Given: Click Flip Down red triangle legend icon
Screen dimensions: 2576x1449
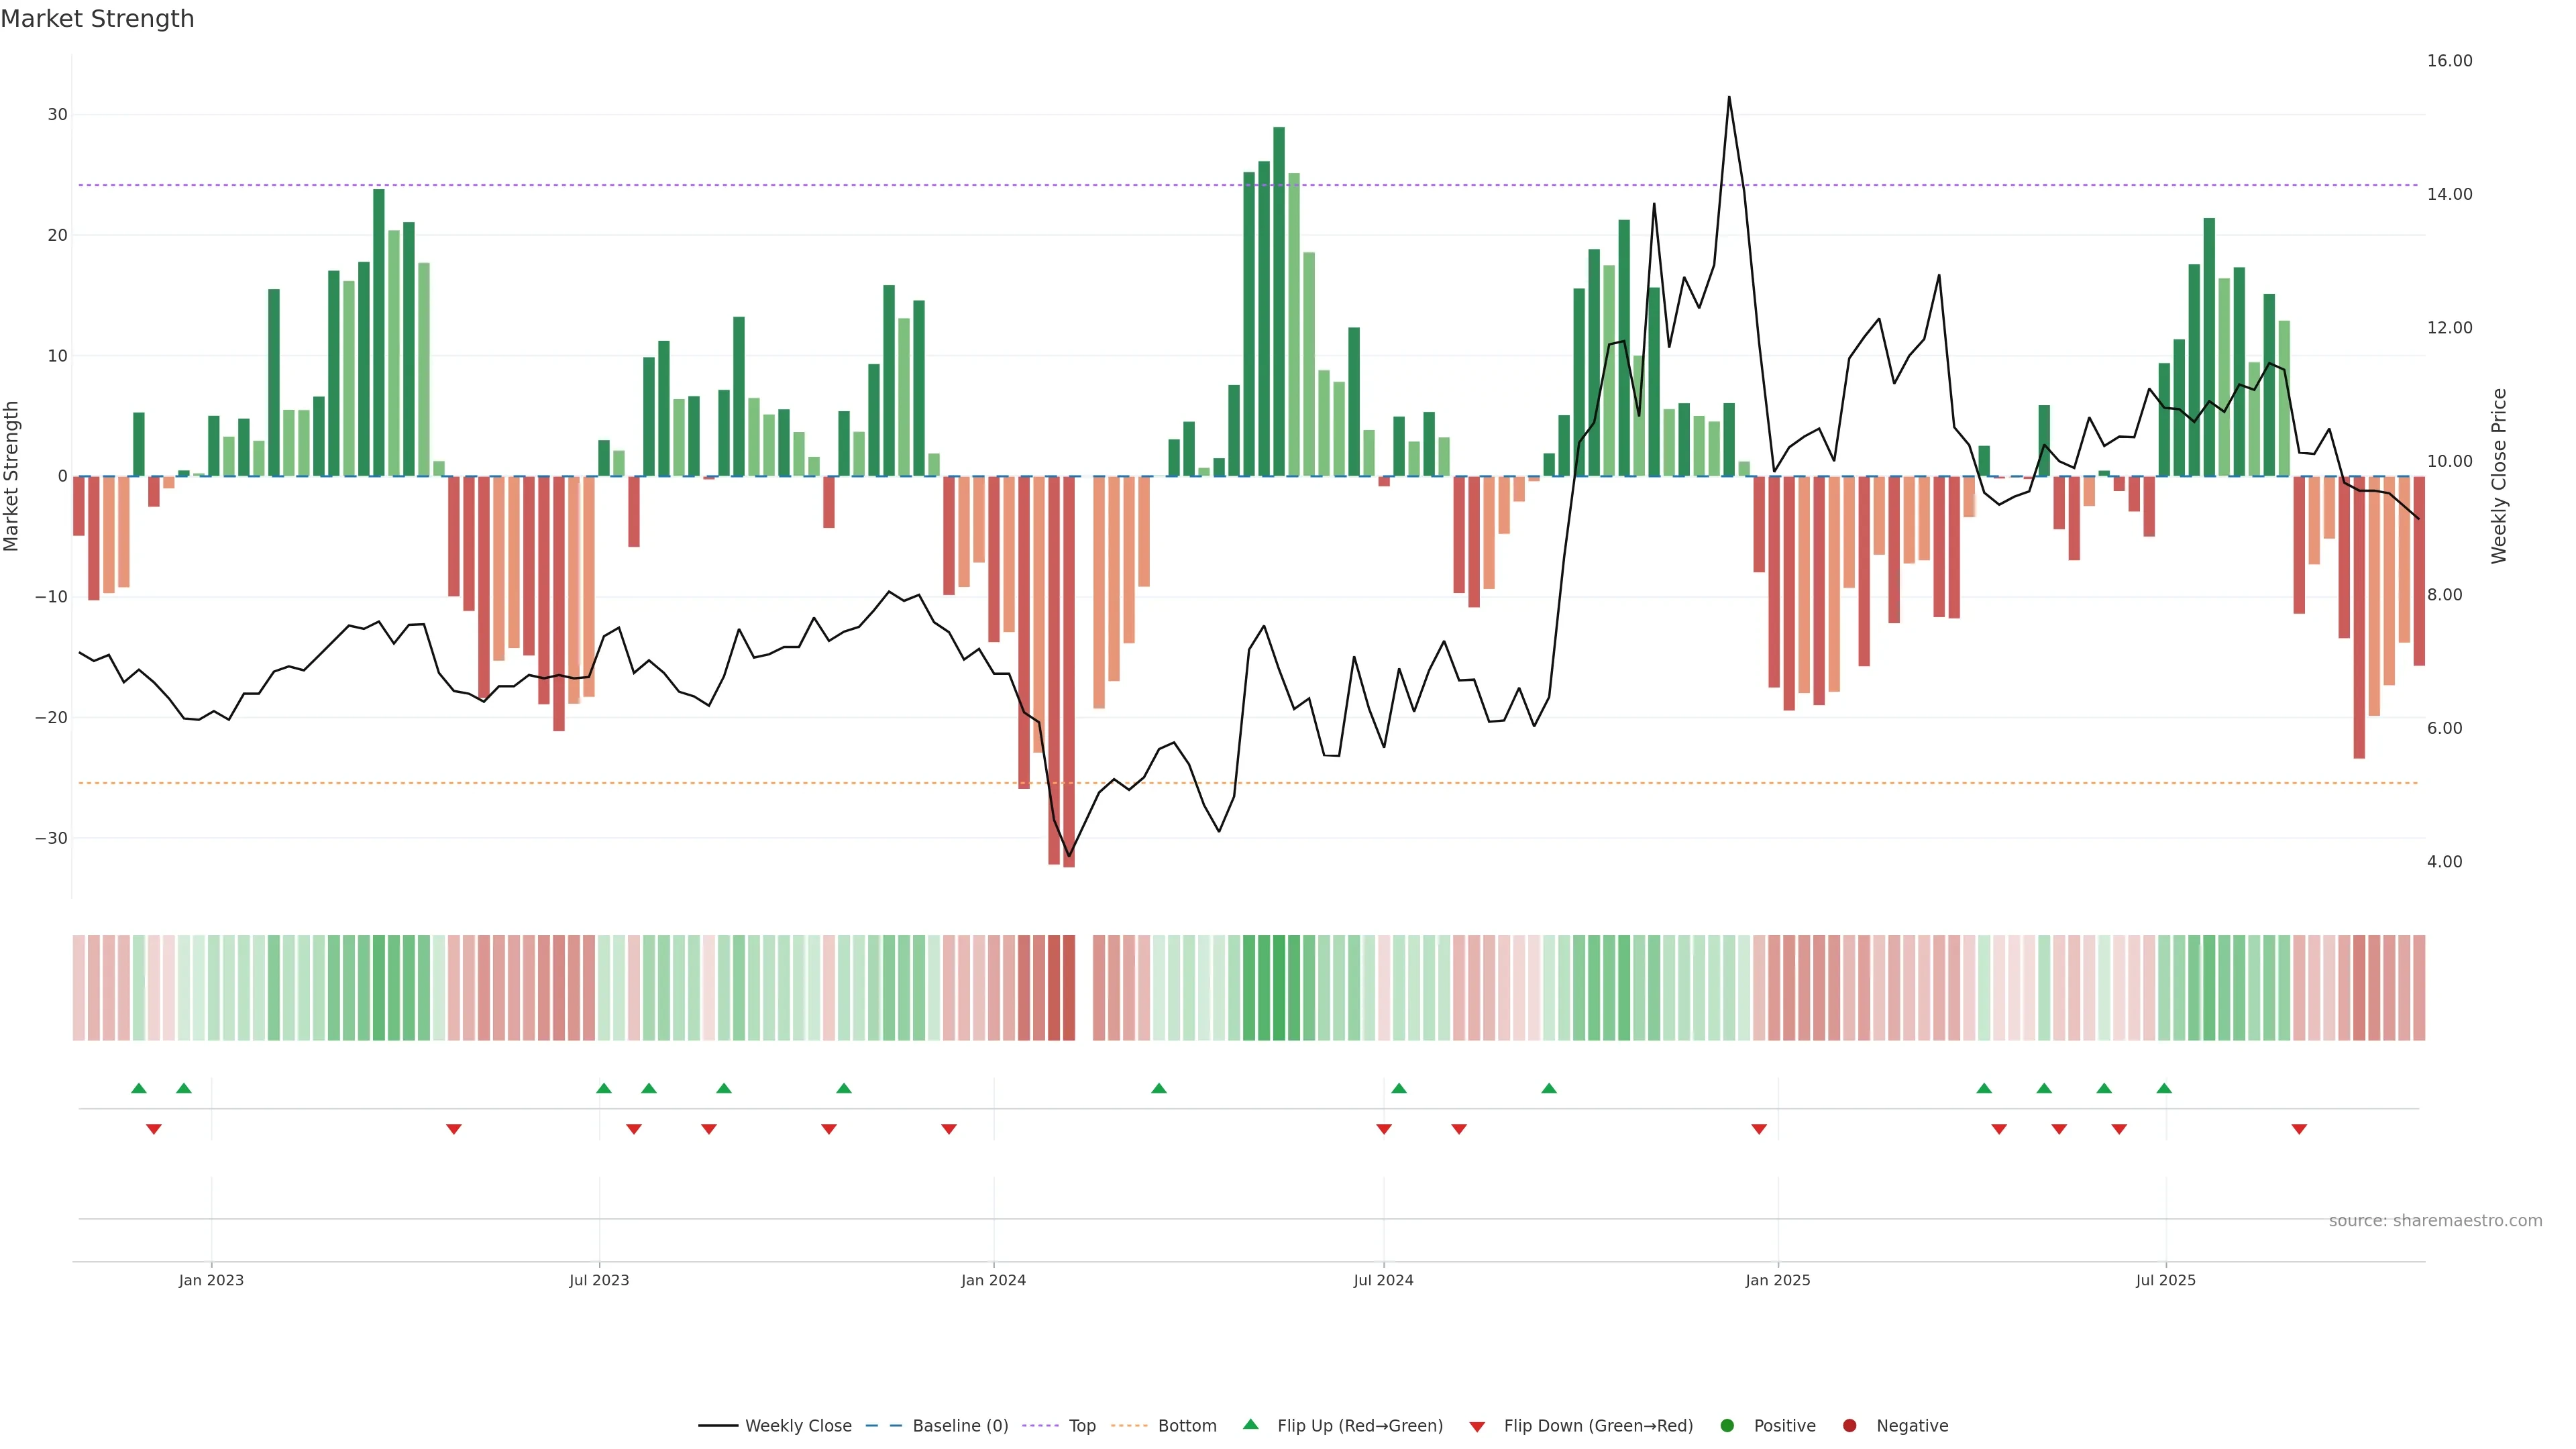Looking at the screenshot, I should pyautogui.click(x=1477, y=1427).
